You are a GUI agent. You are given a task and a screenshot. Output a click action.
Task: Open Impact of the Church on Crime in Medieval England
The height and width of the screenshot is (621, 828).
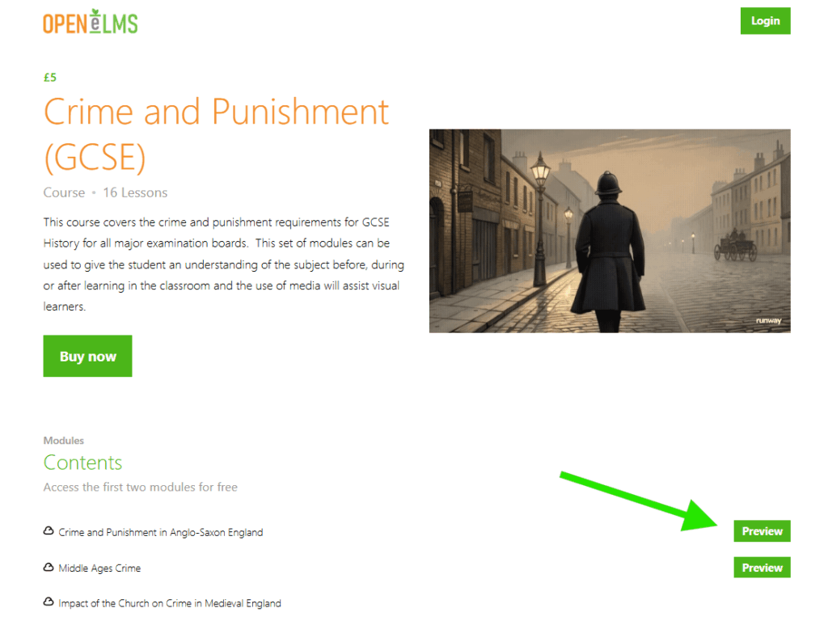[x=170, y=603]
